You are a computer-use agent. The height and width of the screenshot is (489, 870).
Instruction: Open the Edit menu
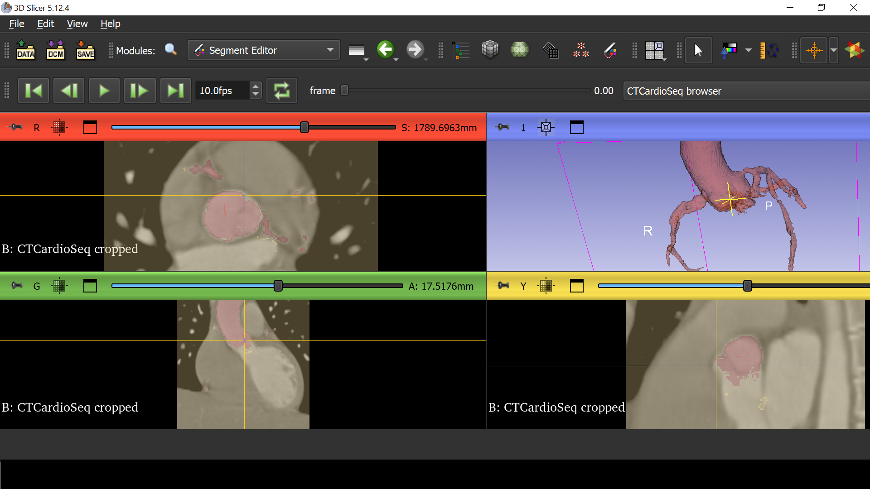pos(45,24)
